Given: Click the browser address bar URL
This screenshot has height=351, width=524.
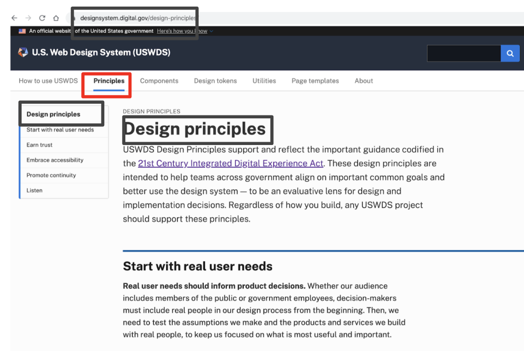Looking at the screenshot, I should (138, 18).
